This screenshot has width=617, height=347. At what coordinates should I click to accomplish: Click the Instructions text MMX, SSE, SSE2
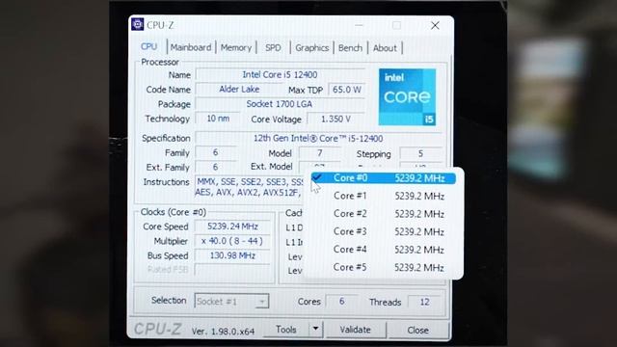point(250,187)
